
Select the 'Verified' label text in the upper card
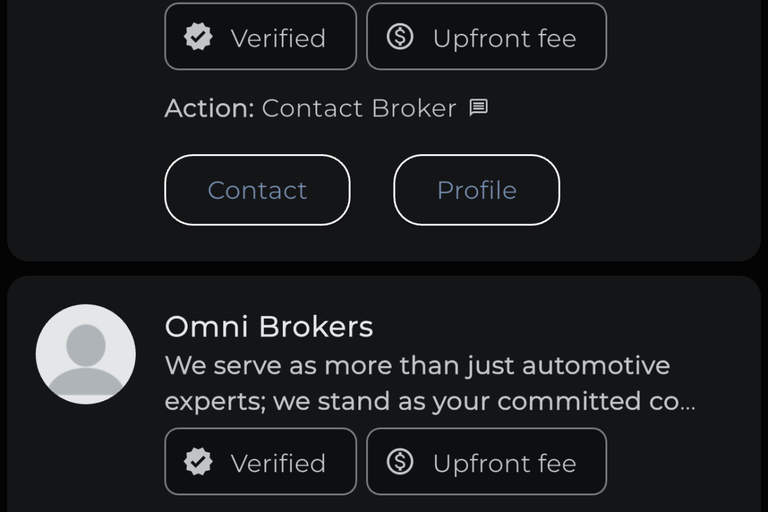278,38
